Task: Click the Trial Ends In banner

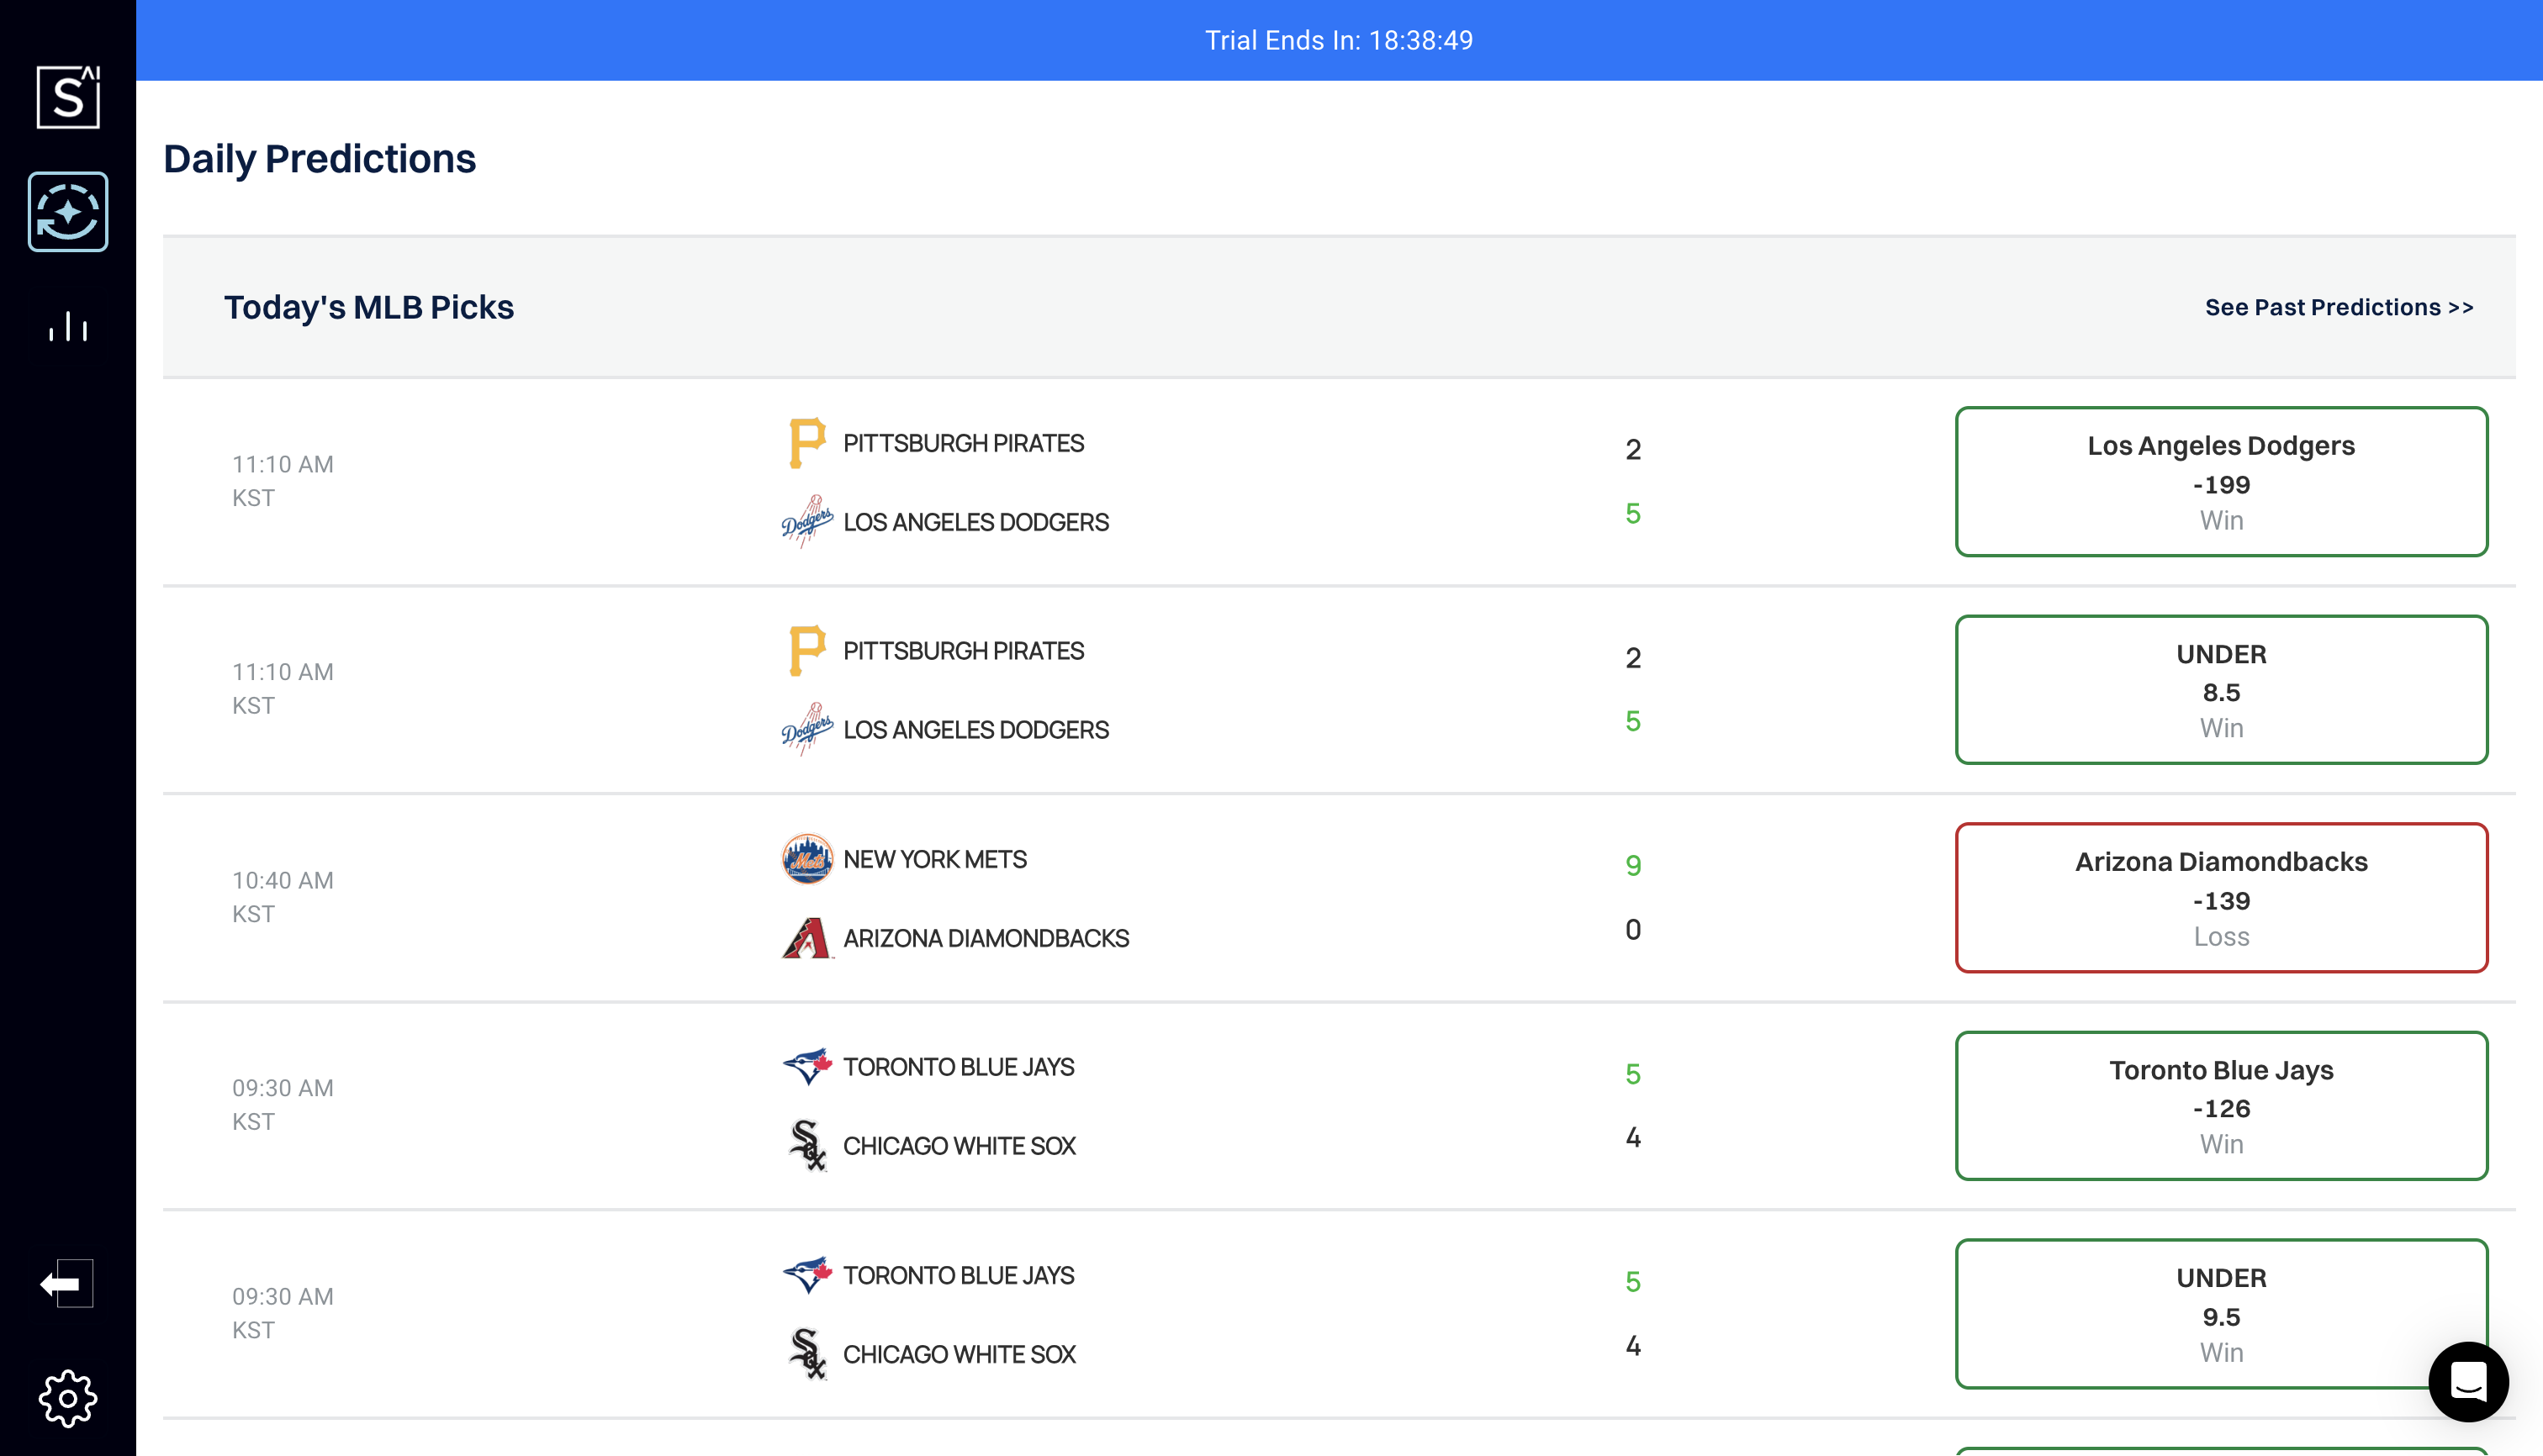Action: pos(1338,40)
